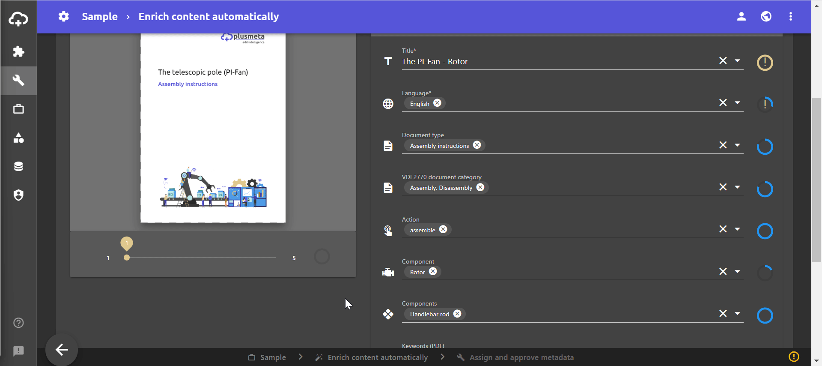Remove the Assembly, Disassembly chip
The image size is (822, 366).
tap(480, 187)
